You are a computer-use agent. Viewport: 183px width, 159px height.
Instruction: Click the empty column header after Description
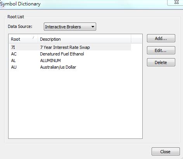coord(136,39)
